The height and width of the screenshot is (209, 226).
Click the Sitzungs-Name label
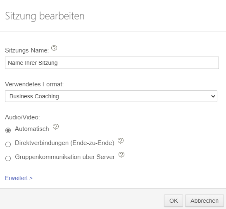point(27,50)
